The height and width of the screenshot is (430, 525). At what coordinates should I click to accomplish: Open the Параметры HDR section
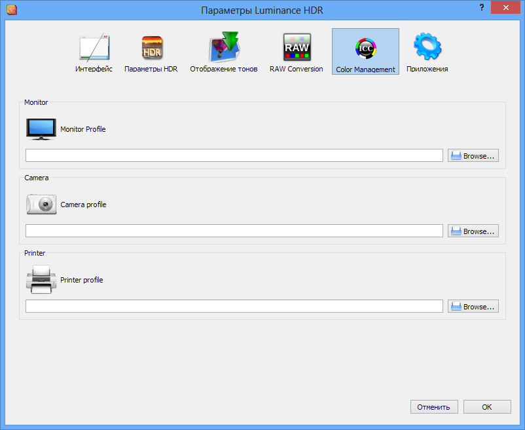151,52
